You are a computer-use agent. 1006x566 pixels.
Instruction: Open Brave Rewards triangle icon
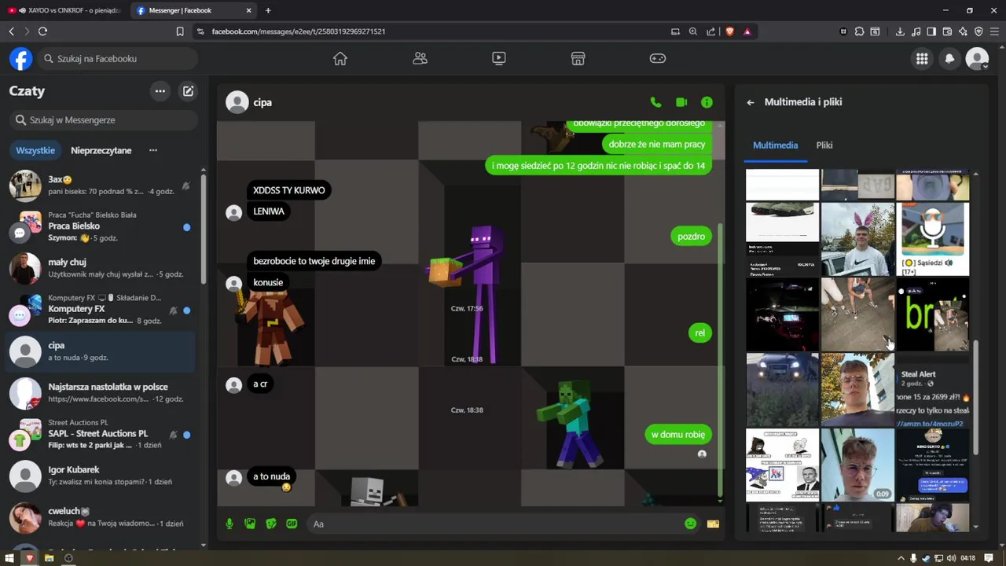pos(747,31)
